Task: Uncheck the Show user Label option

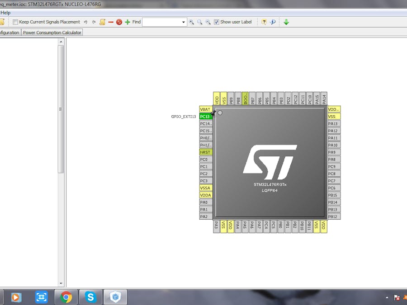Action: click(216, 22)
